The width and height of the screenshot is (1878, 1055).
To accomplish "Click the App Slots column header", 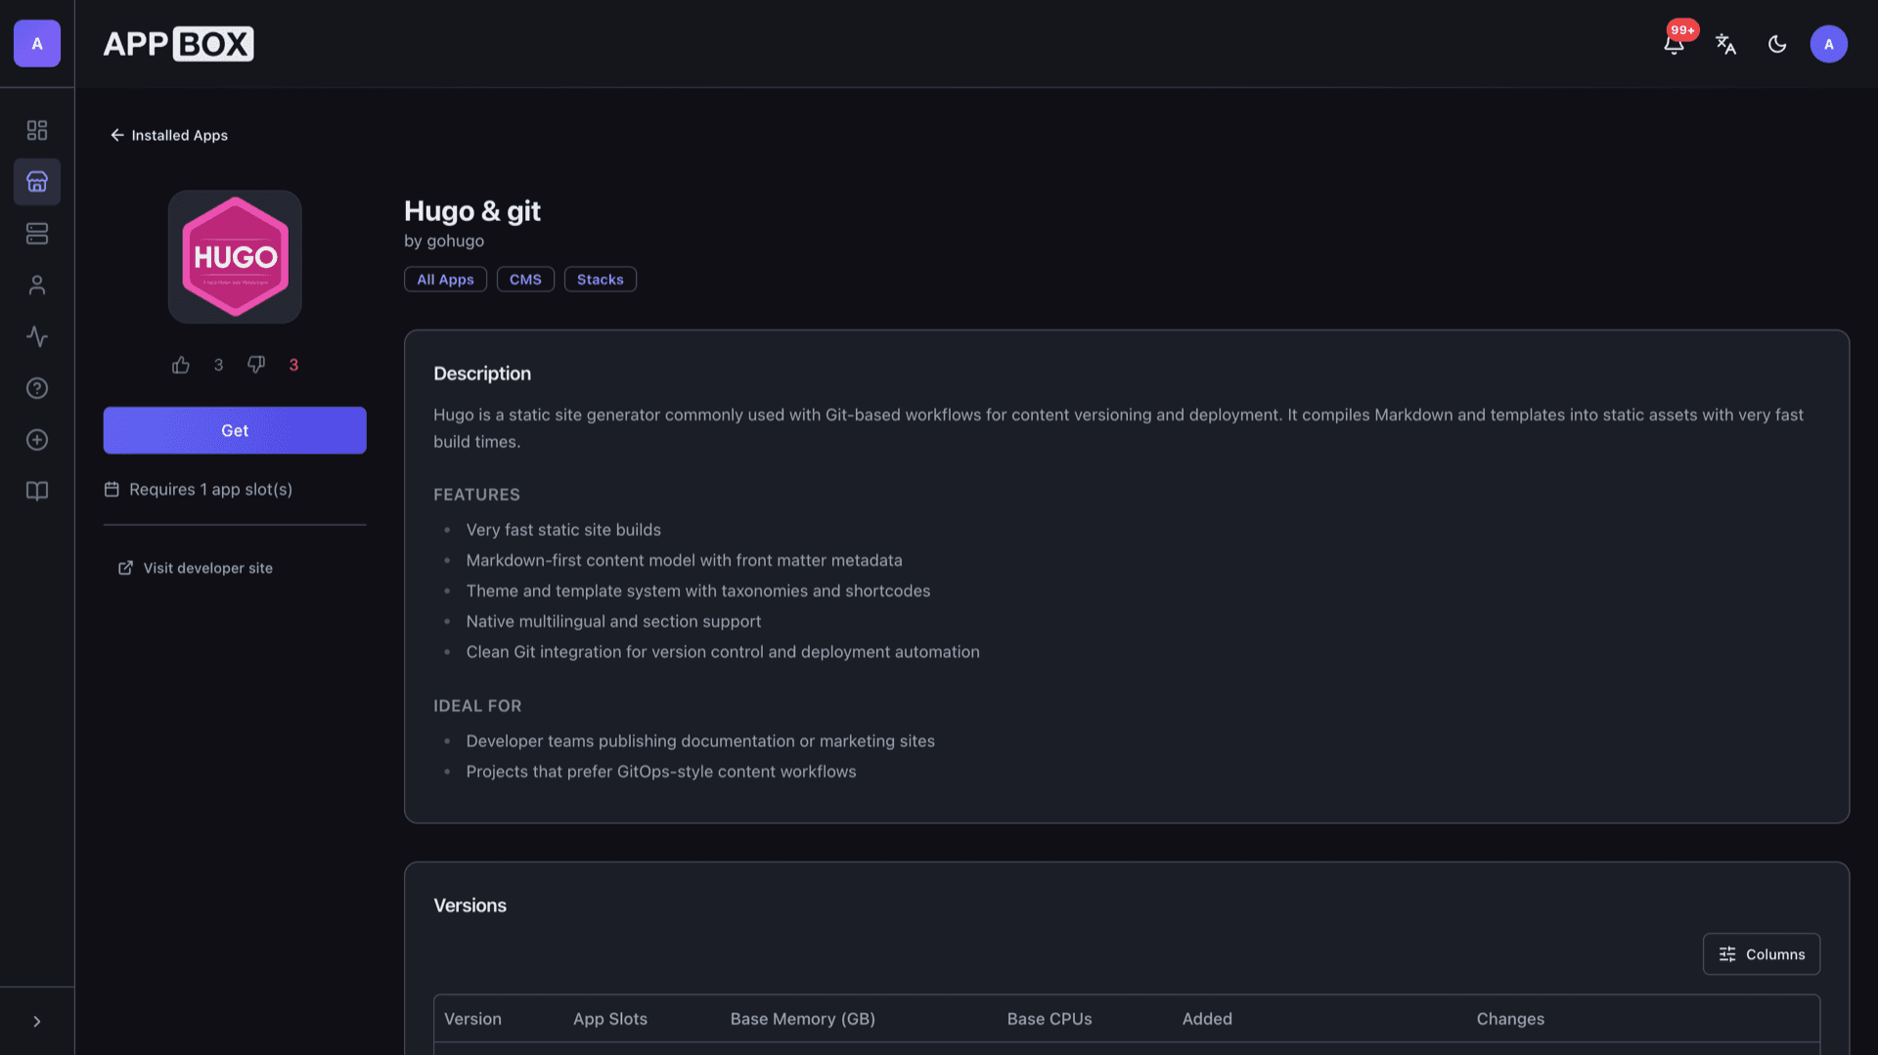I will (610, 1019).
